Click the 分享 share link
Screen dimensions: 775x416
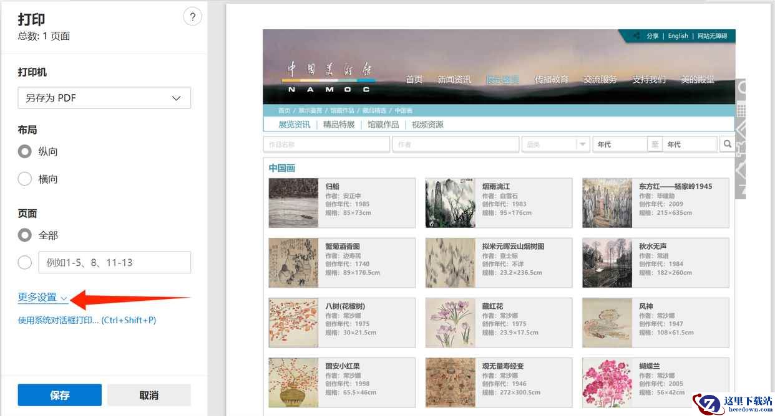point(652,35)
